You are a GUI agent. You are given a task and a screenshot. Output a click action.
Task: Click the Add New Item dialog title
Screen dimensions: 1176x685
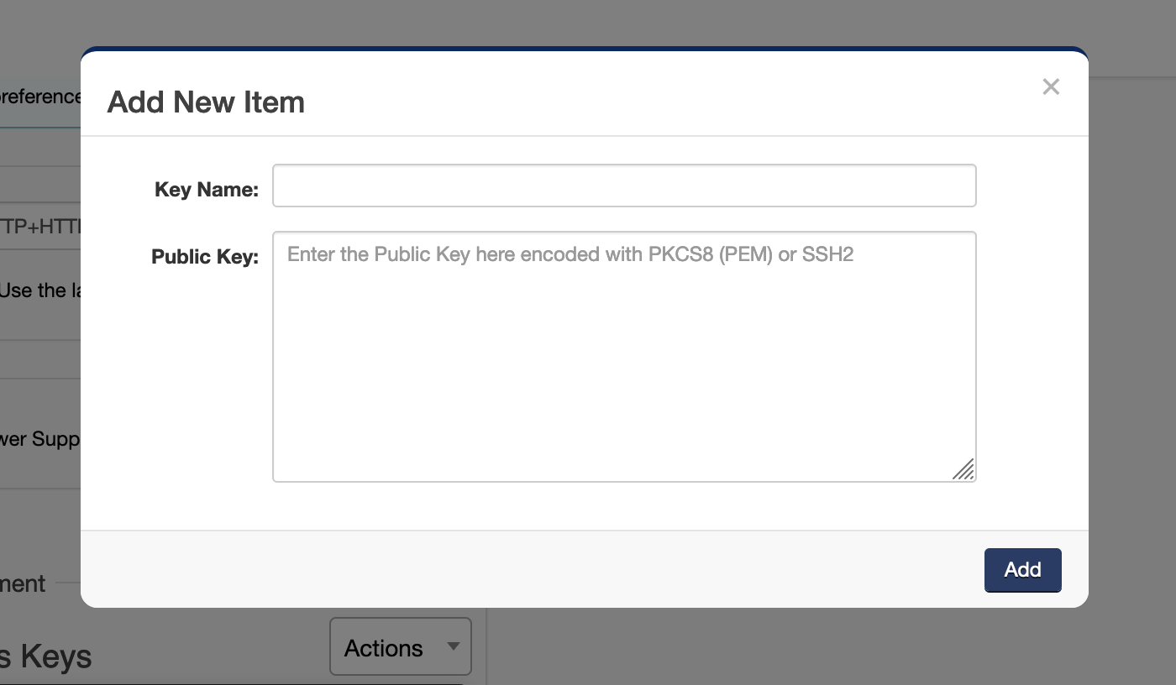pos(205,102)
